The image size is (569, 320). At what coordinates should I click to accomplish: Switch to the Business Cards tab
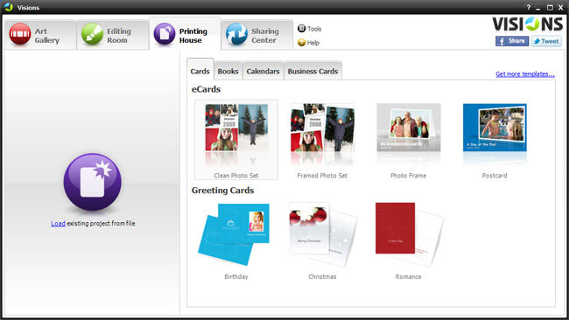pos(313,71)
